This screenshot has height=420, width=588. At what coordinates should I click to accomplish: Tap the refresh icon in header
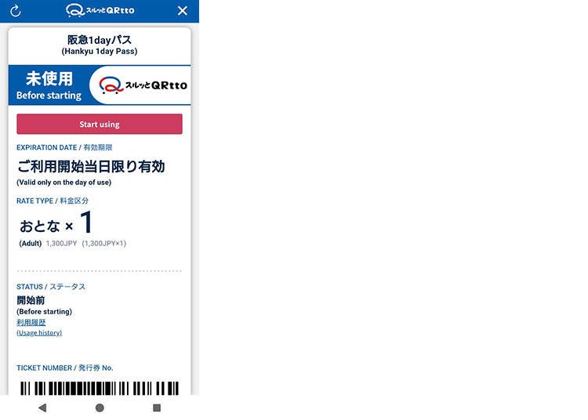[16, 11]
